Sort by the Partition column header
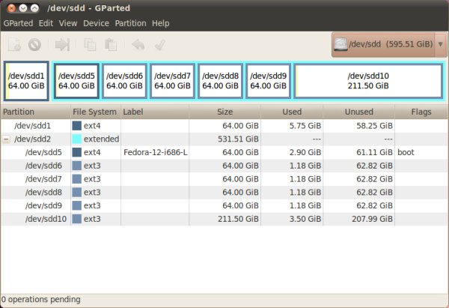This screenshot has width=449, height=308. (x=35, y=112)
